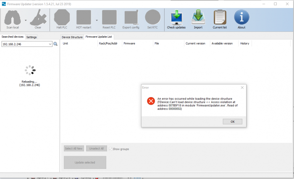
Task: Open the Import firmware icon
Action: click(198, 18)
